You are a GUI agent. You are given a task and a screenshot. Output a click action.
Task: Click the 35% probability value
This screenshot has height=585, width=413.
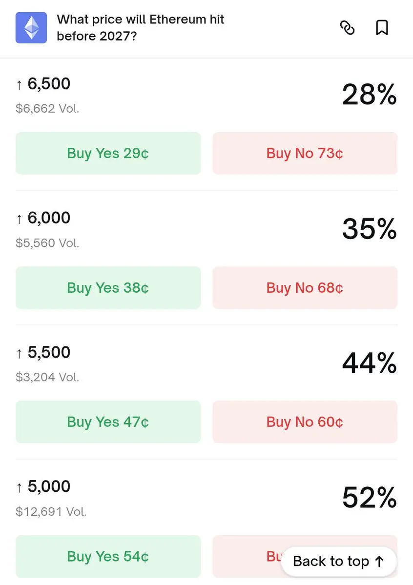coord(369,228)
